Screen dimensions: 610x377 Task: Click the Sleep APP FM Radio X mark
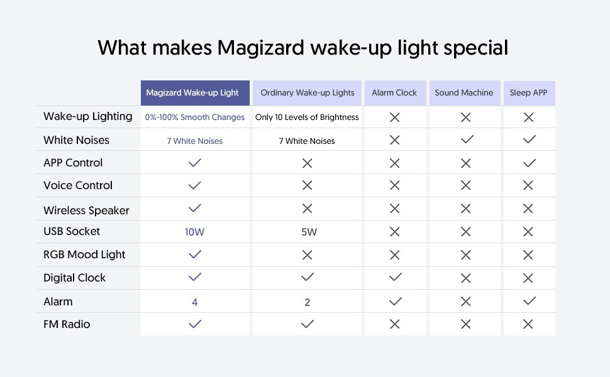pyautogui.click(x=528, y=324)
